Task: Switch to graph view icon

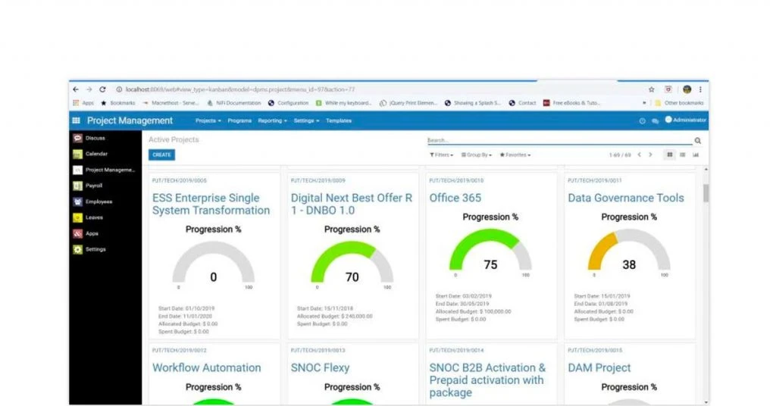Action: (x=696, y=155)
